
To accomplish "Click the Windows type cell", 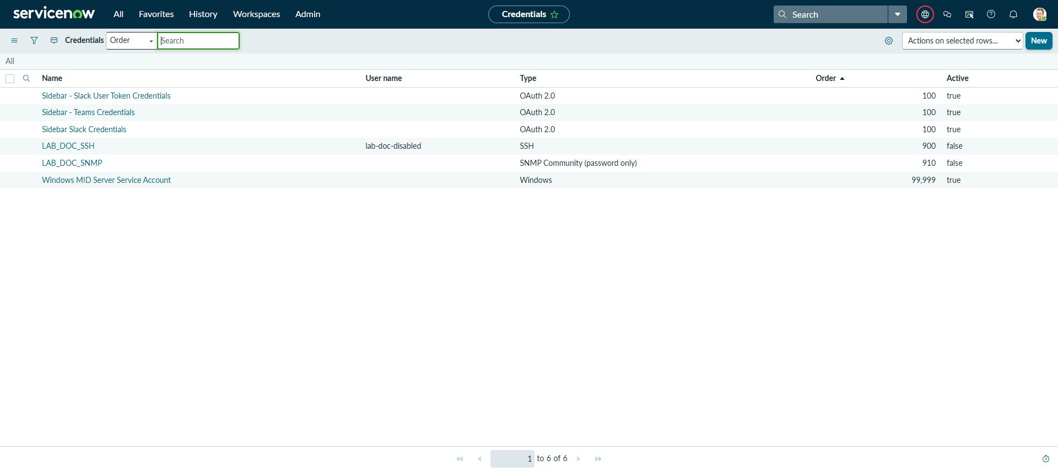I will 536,180.
